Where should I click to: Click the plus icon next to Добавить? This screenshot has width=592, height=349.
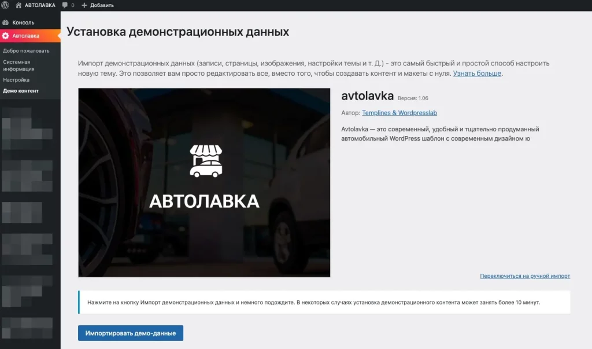[84, 5]
